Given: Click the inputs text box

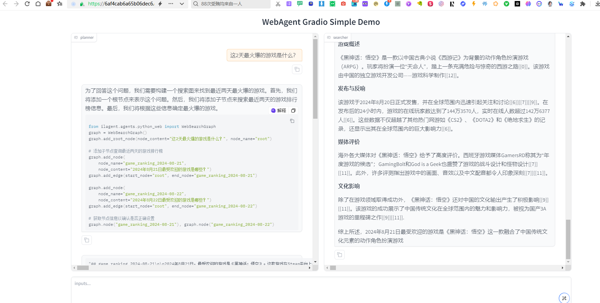Looking at the screenshot, I should click(321, 290).
